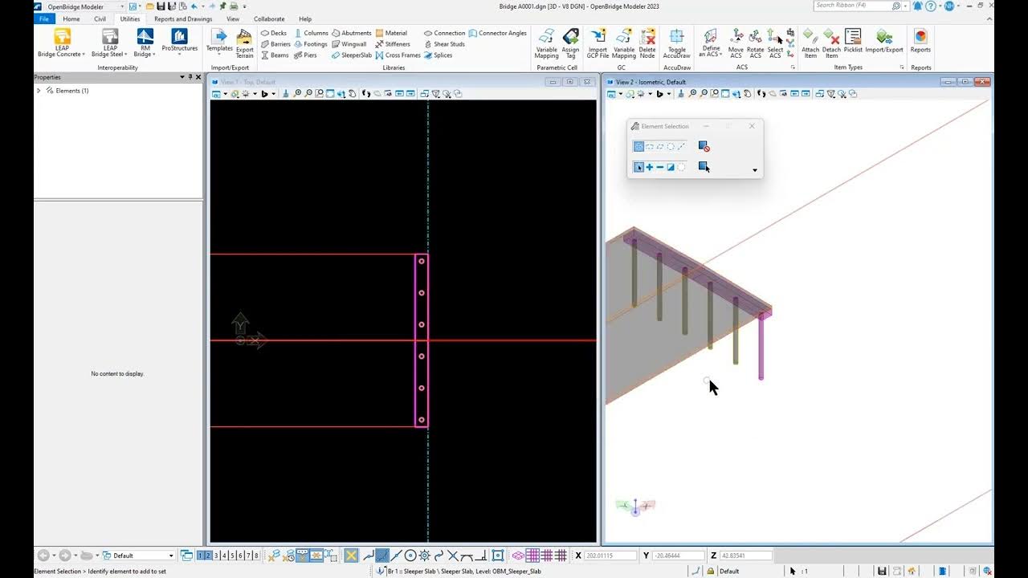
Task: Open Templates in Import/Export
Action: tap(219, 43)
